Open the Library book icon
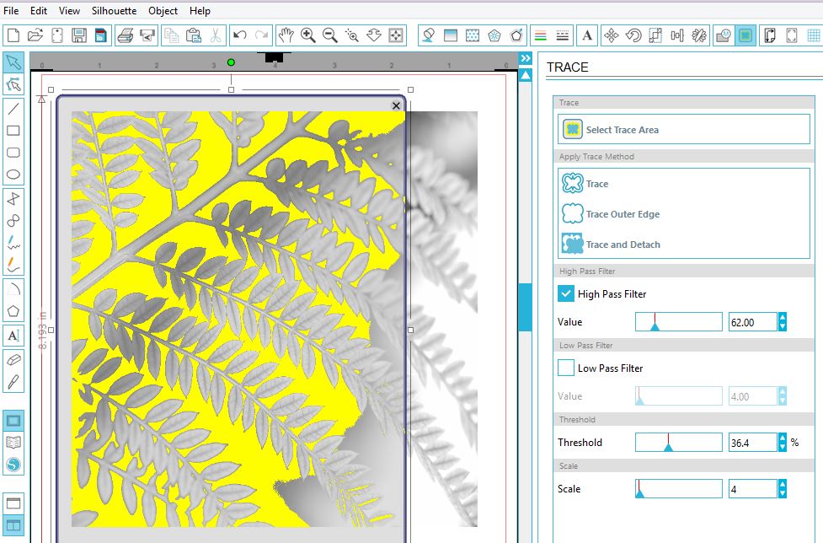823x543 pixels. point(13,443)
